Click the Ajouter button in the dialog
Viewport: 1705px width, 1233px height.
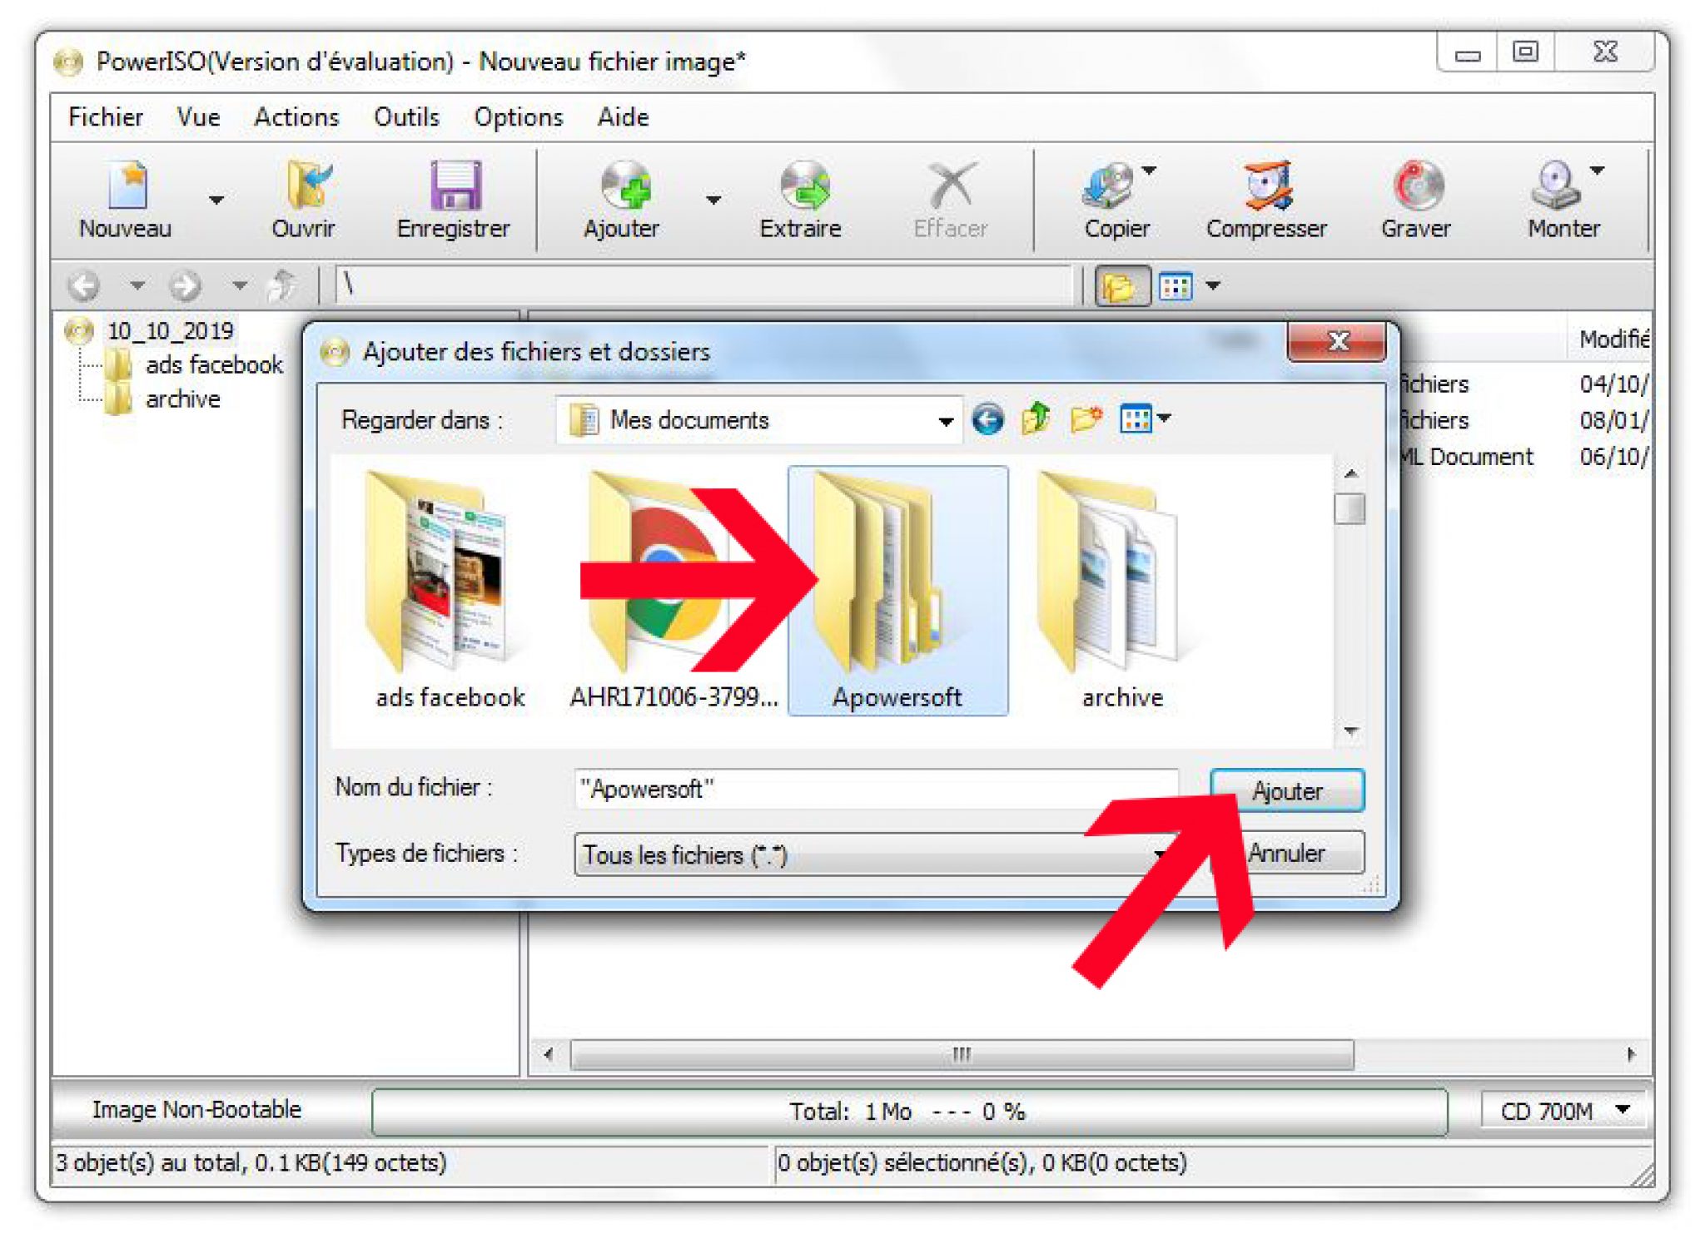[x=1287, y=790]
